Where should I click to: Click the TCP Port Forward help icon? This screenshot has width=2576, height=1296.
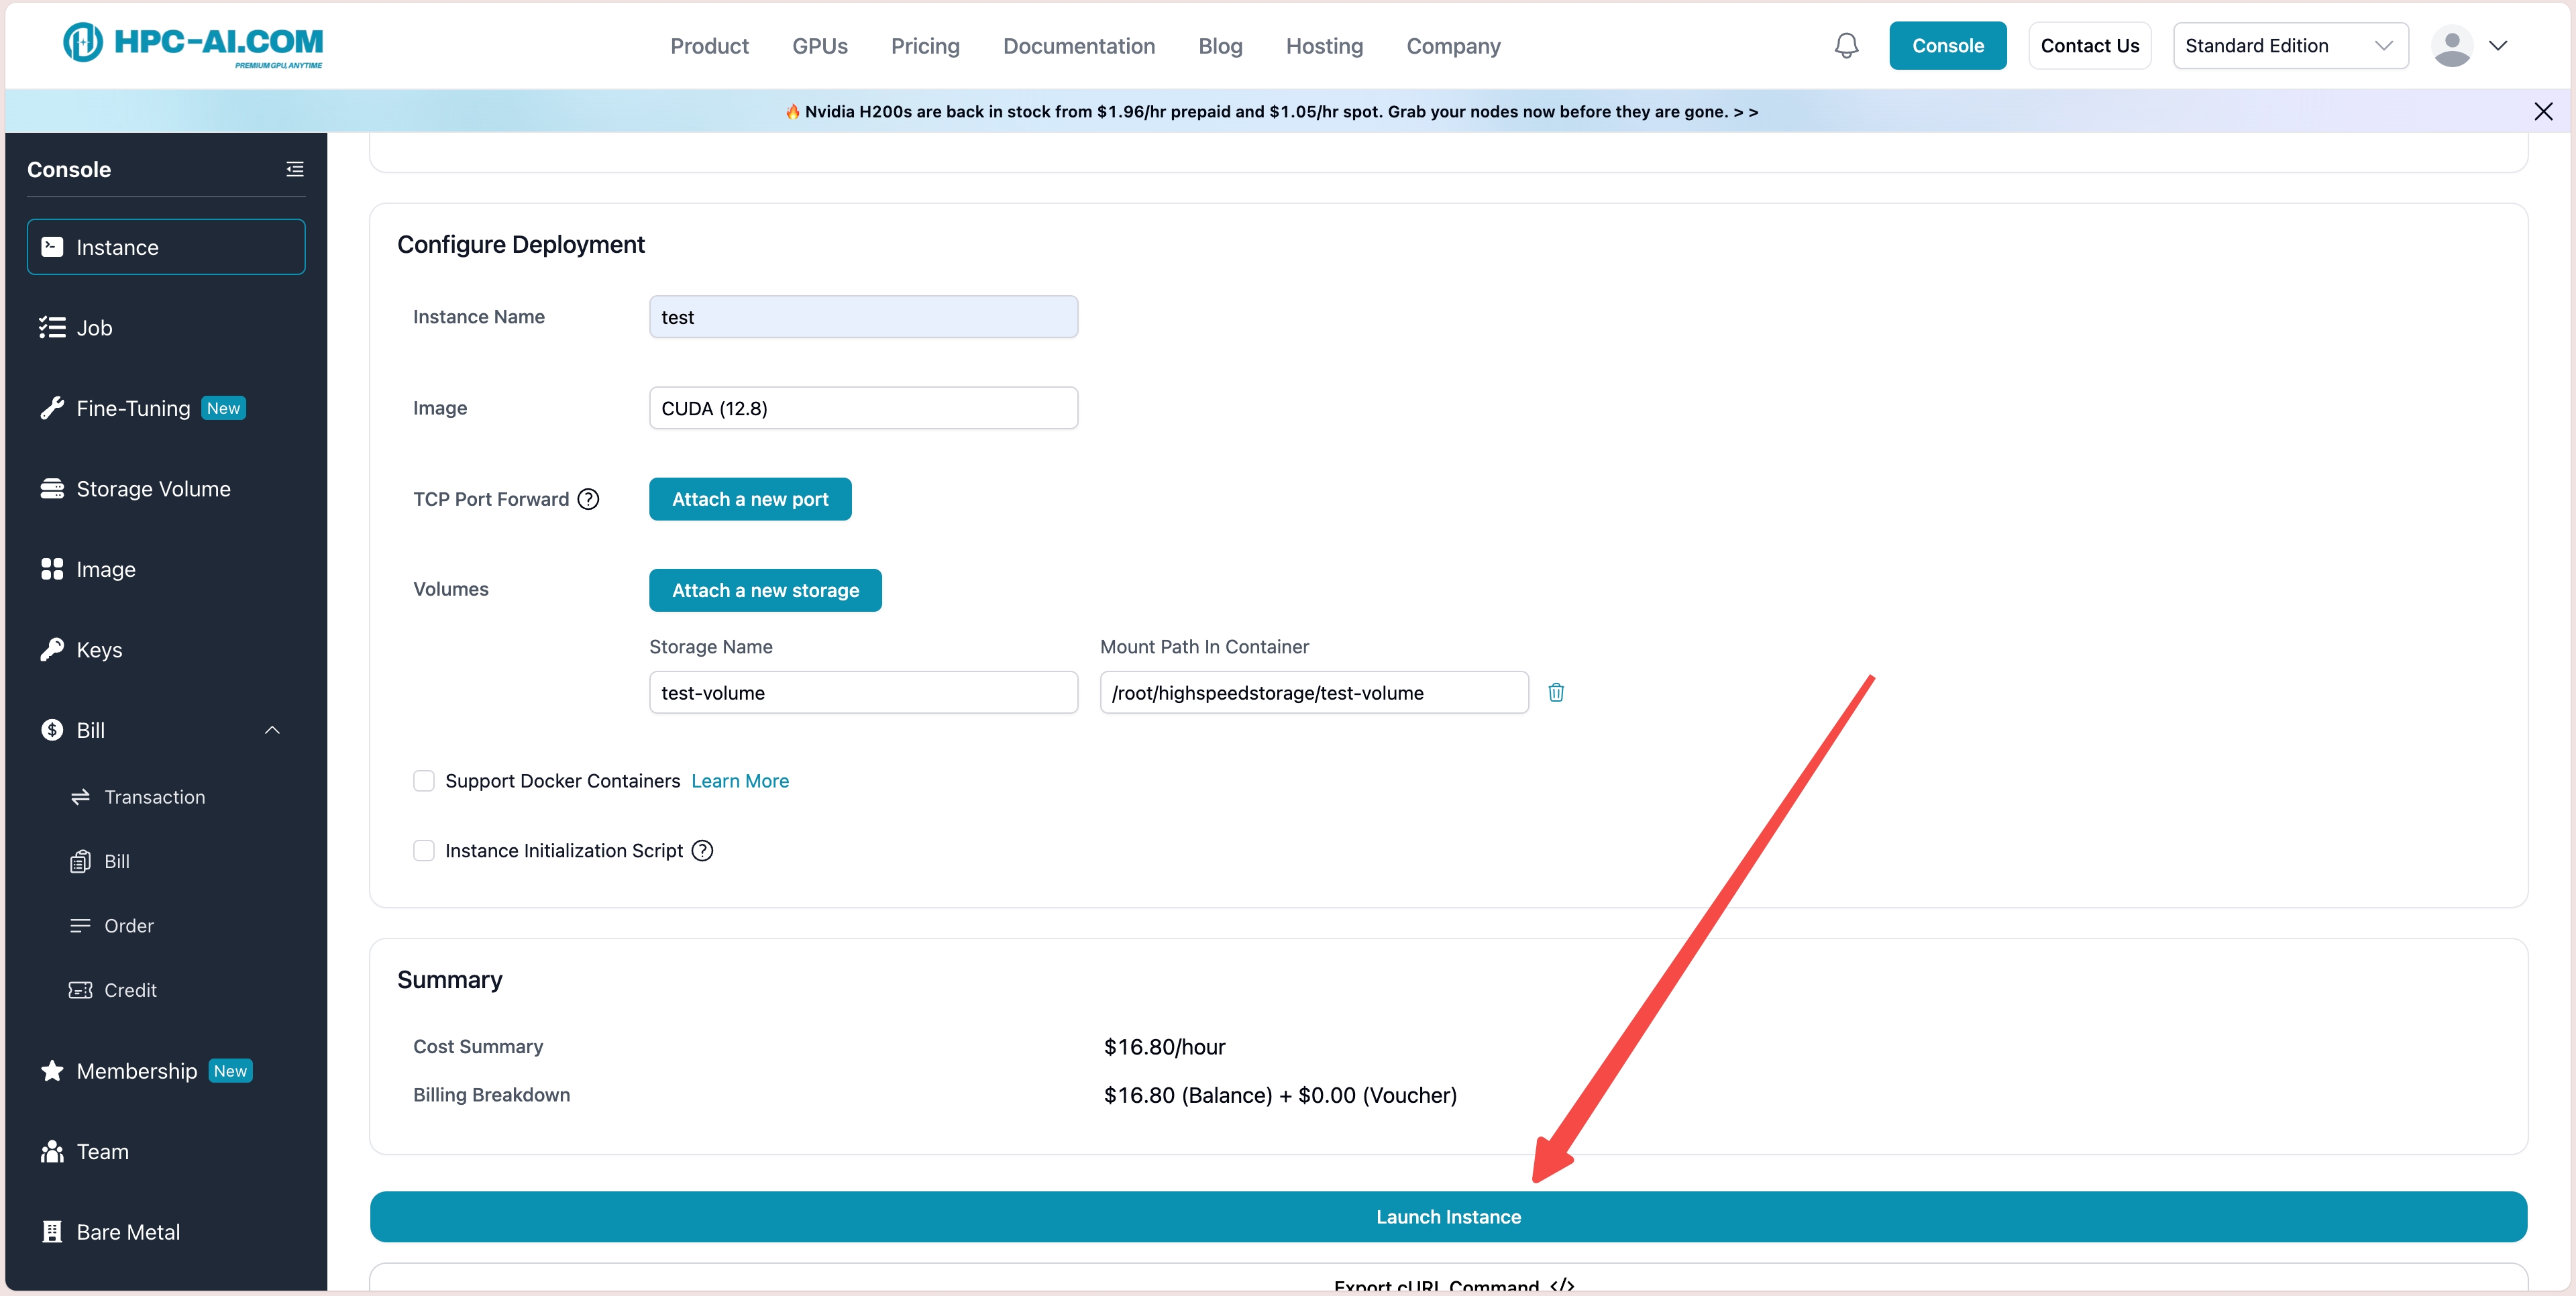pyautogui.click(x=589, y=499)
